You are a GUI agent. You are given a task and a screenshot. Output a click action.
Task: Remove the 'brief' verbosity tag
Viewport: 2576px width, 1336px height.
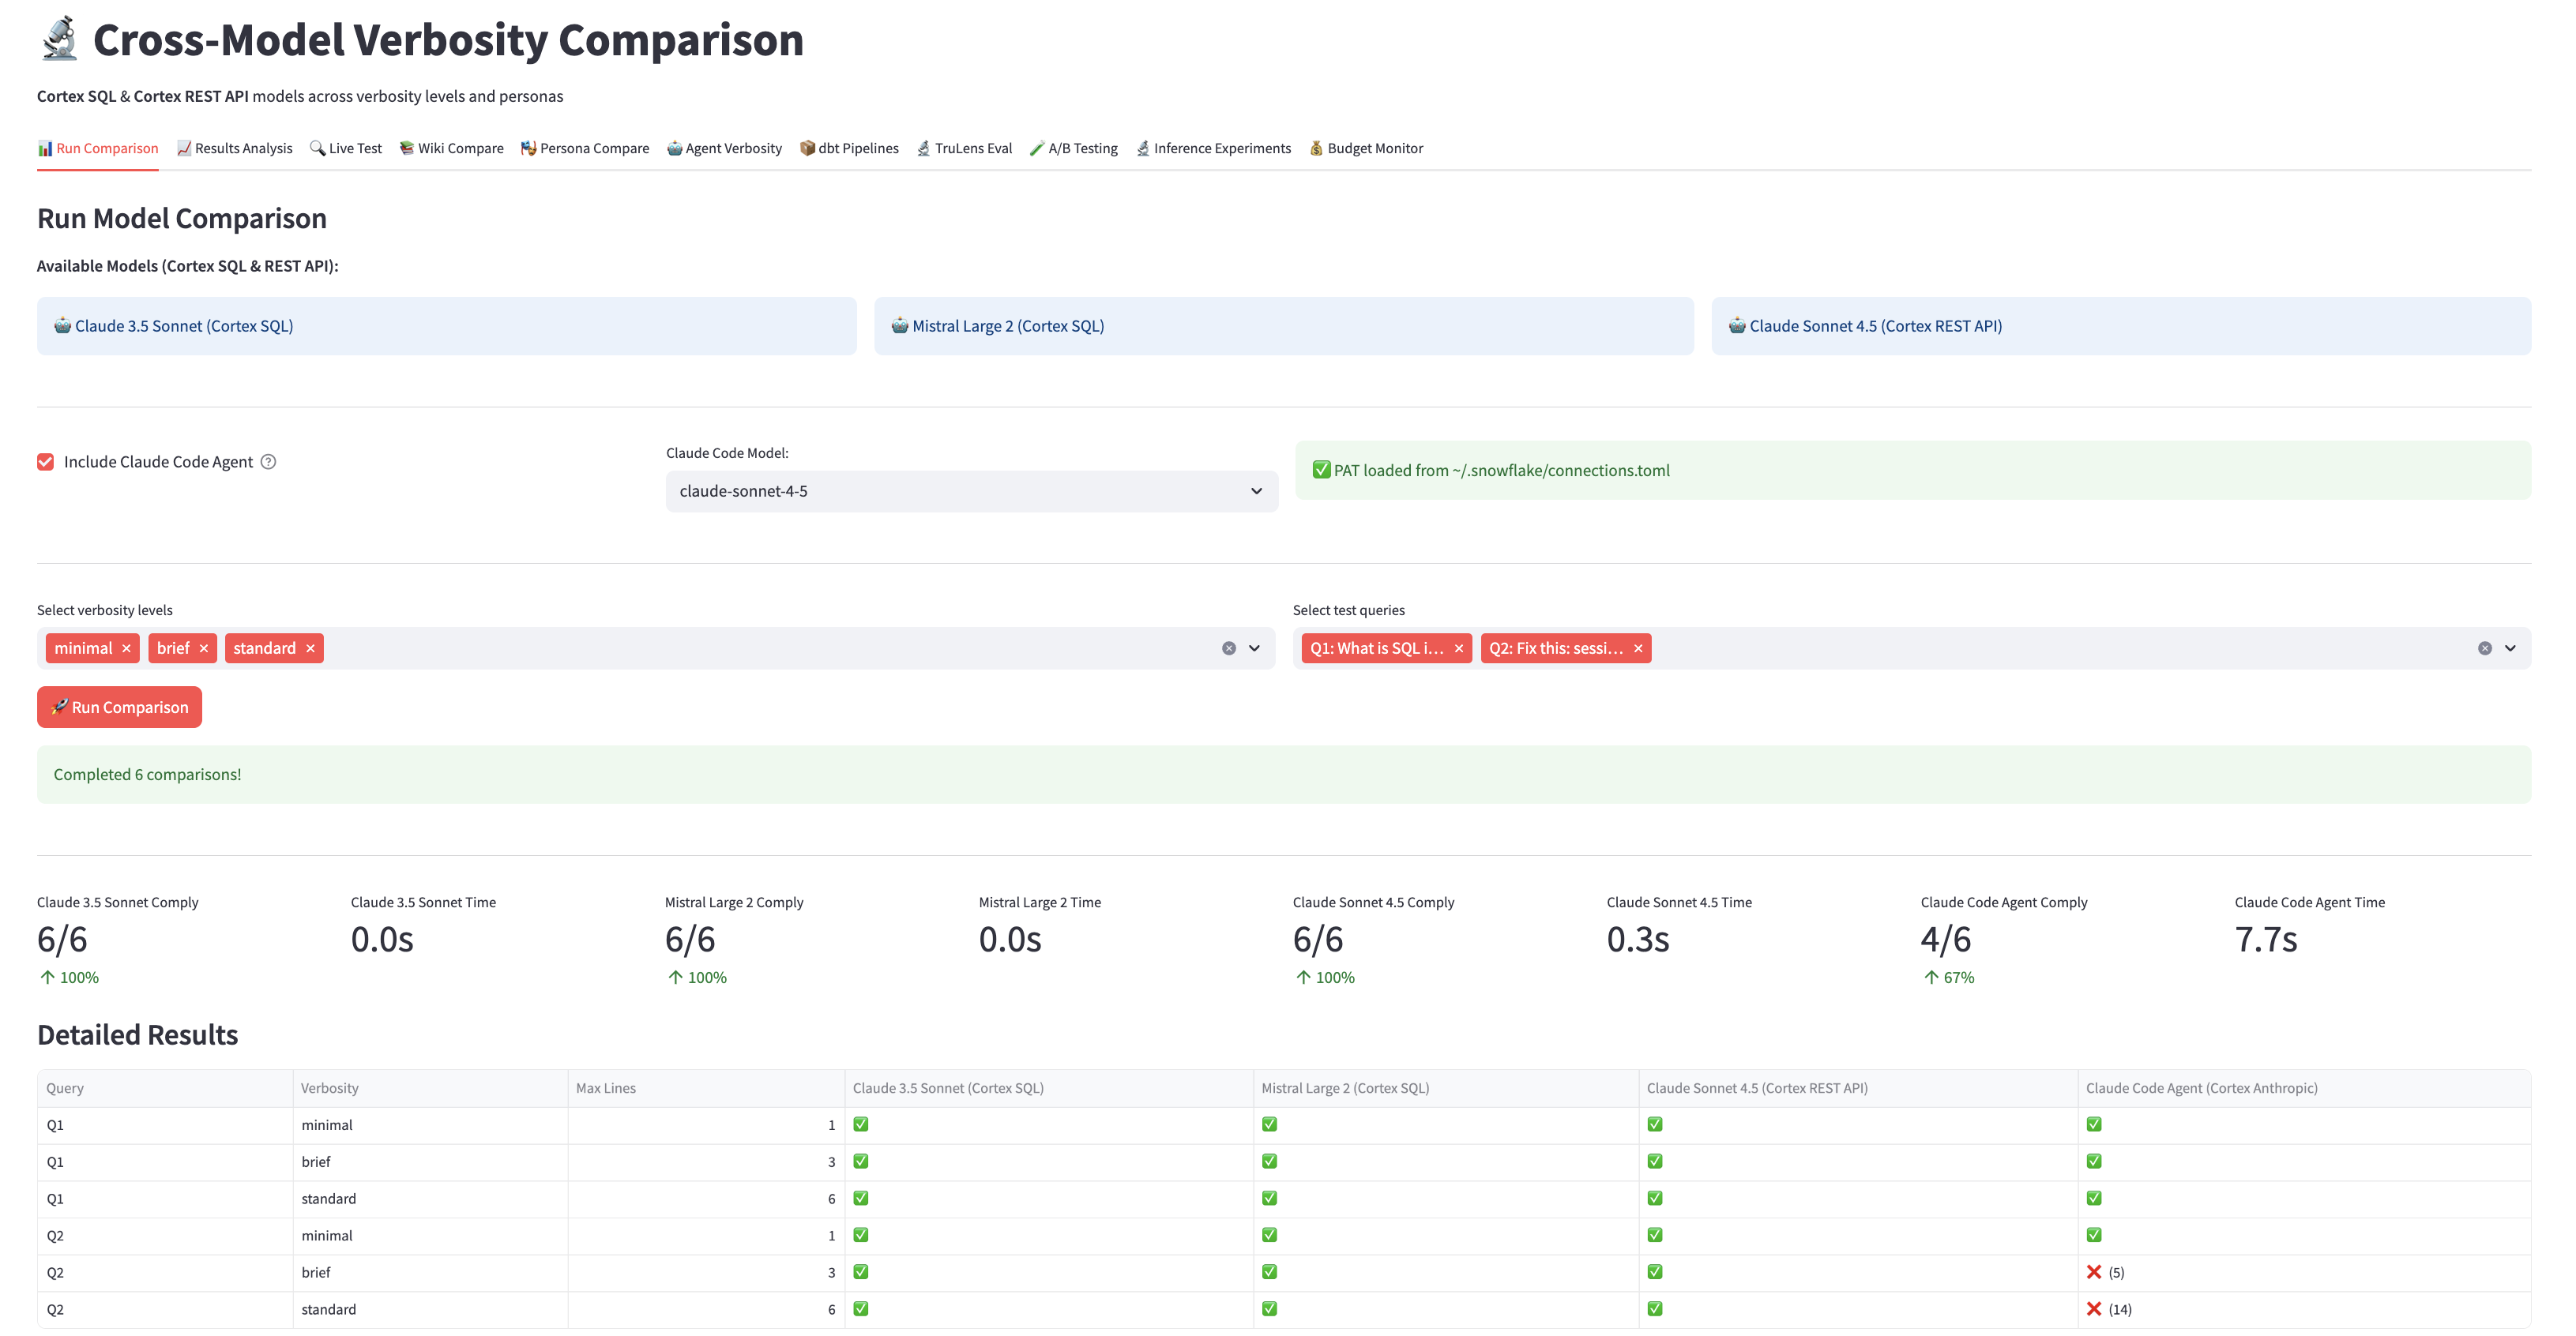tap(204, 648)
